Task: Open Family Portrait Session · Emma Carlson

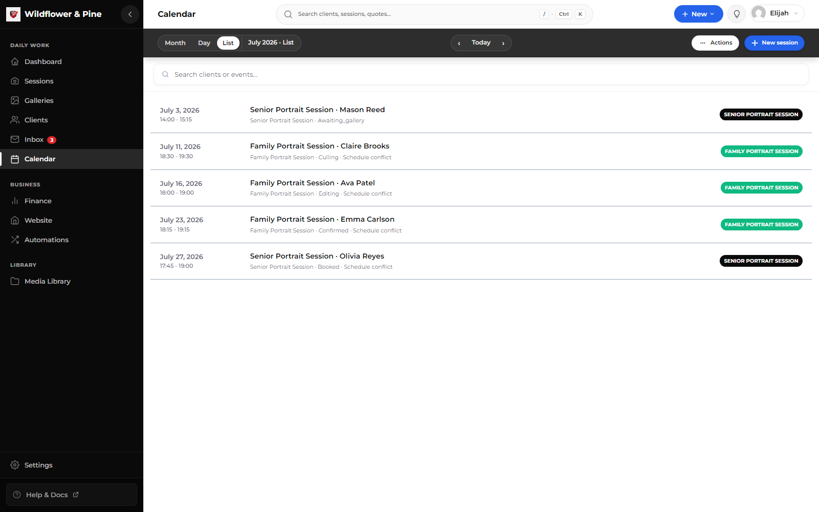Action: pos(322,219)
